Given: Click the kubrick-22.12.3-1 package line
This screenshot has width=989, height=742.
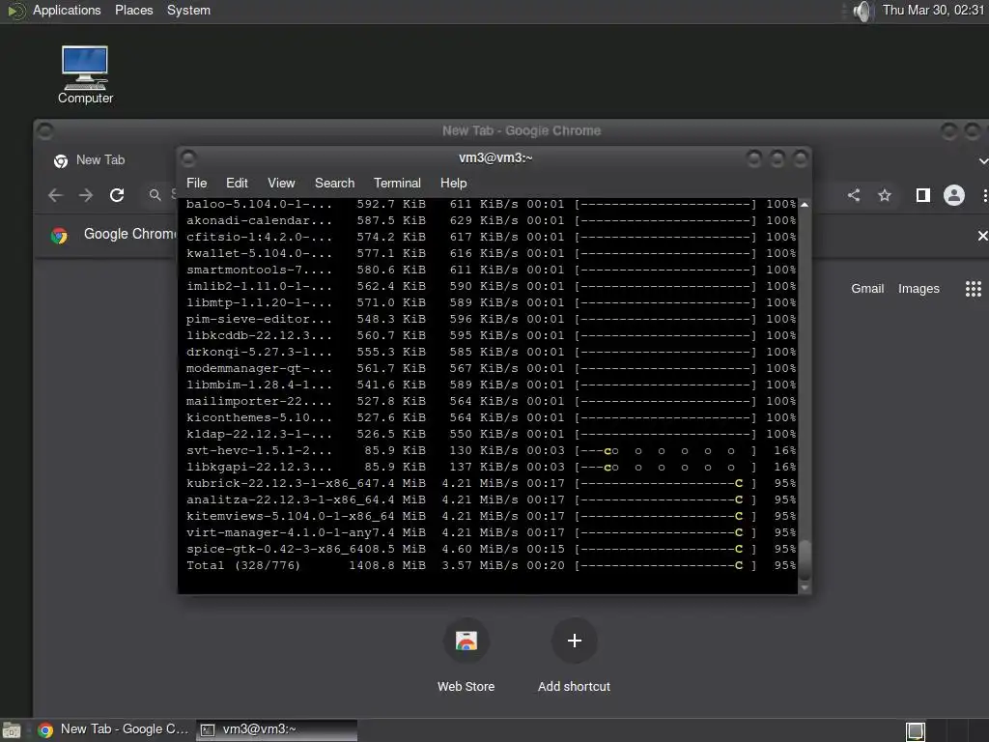Looking at the screenshot, I should pyautogui.click(x=492, y=483).
